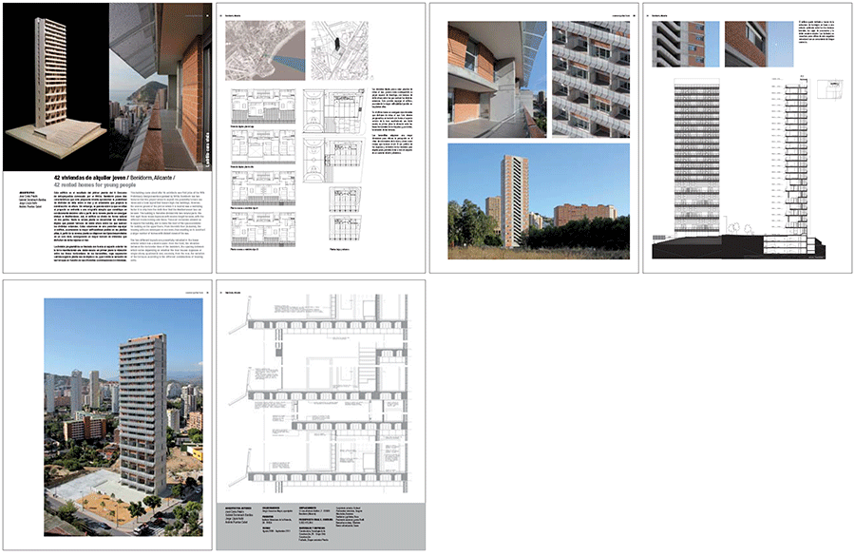Click the photo of brick wall with window

click(x=758, y=45)
